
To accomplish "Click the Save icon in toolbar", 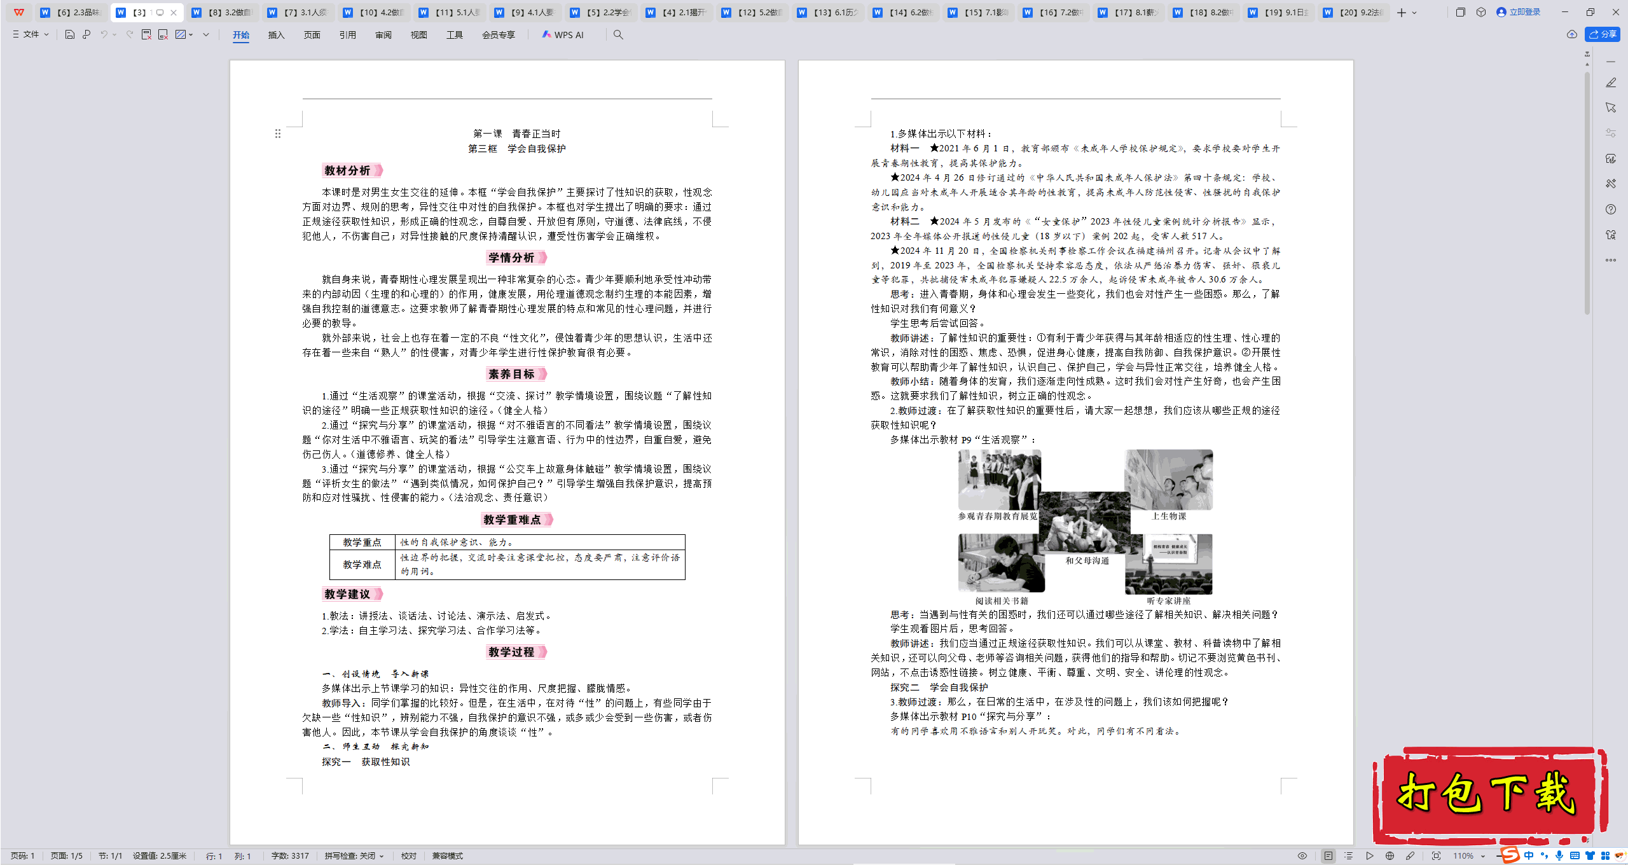I will [70, 34].
